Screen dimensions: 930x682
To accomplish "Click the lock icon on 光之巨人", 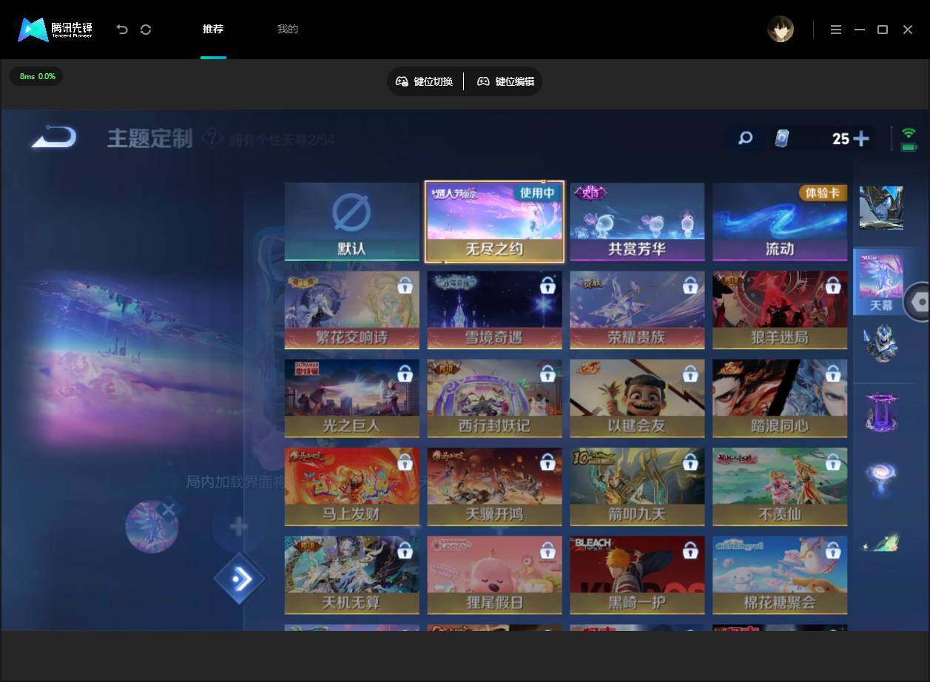I will click(405, 374).
